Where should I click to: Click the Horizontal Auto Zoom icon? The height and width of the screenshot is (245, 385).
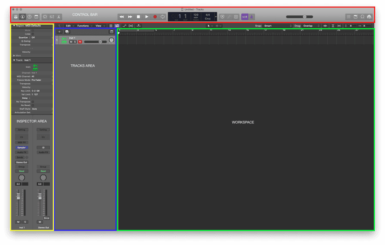point(339,26)
